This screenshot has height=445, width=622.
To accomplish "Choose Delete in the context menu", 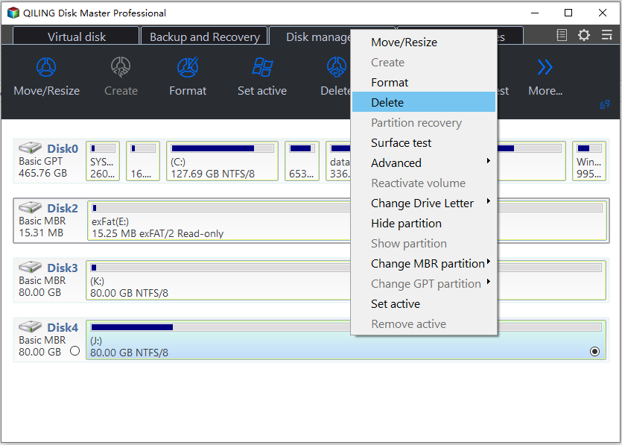I will pyautogui.click(x=424, y=102).
